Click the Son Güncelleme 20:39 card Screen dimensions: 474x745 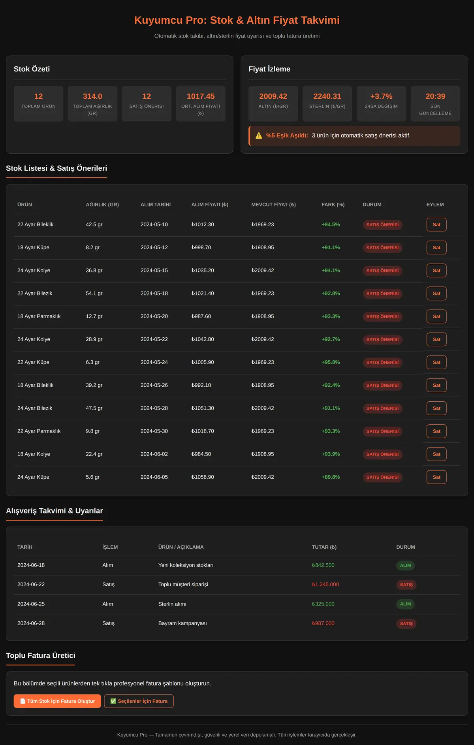(x=435, y=103)
